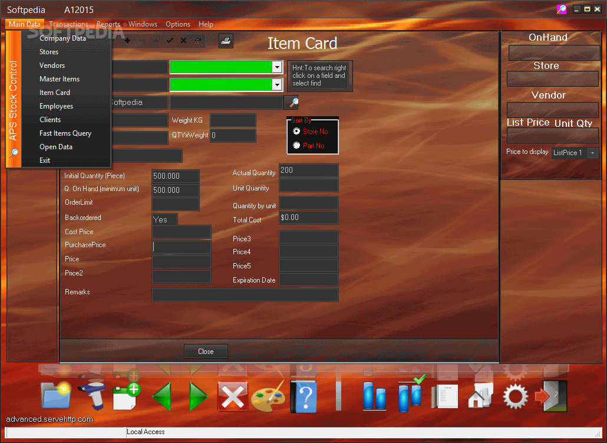Choose Clients menu entry
The width and height of the screenshot is (607, 443).
[x=66, y=119]
